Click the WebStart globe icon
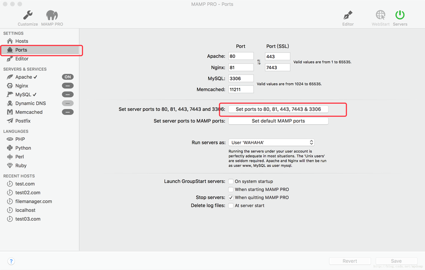This screenshot has height=270, width=425. [381, 15]
